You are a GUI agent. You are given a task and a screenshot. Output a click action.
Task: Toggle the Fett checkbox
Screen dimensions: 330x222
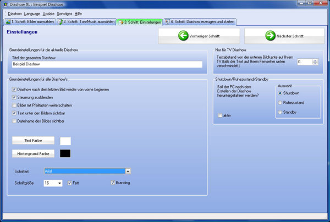69,183
